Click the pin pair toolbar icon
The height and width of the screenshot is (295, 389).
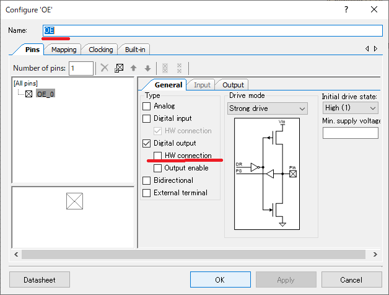(119, 68)
